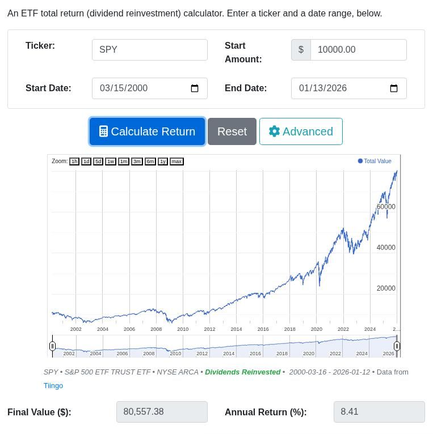Open the Tiingo data source link
Screen dimensions: 433x434
pos(53,386)
